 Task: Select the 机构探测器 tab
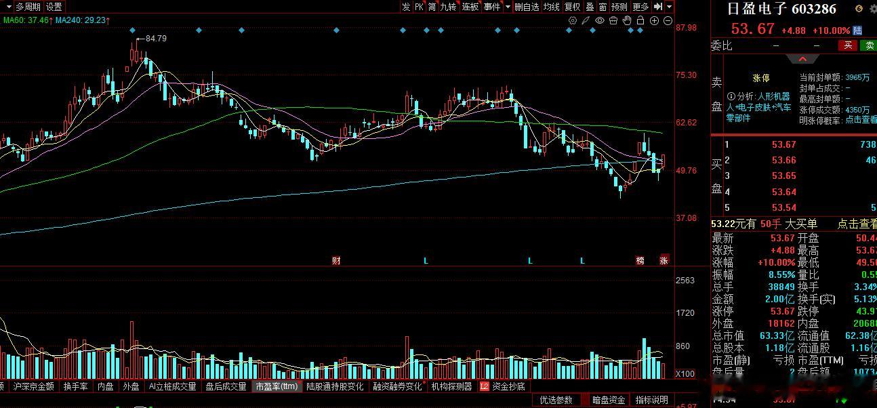pyautogui.click(x=452, y=386)
